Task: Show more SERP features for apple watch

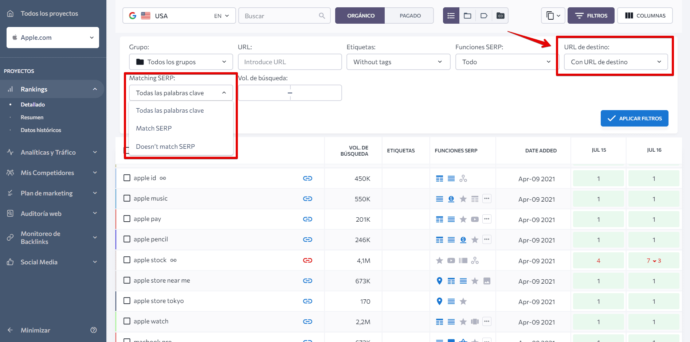Action: [487, 322]
